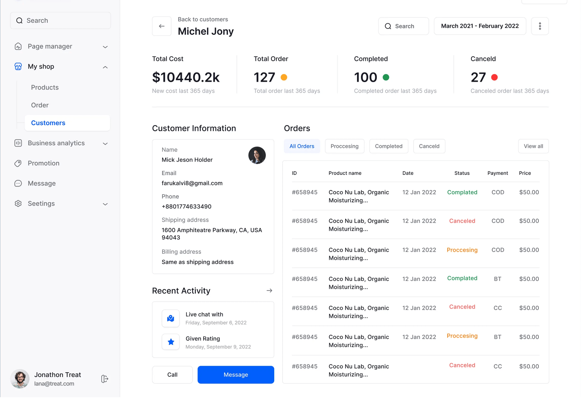
Task: Switch to the Canceld orders tab
Action: click(429, 146)
